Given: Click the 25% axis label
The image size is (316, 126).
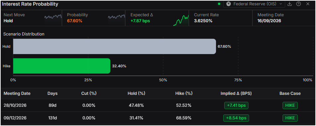Looking at the screenshot, I should (x=88, y=80).
